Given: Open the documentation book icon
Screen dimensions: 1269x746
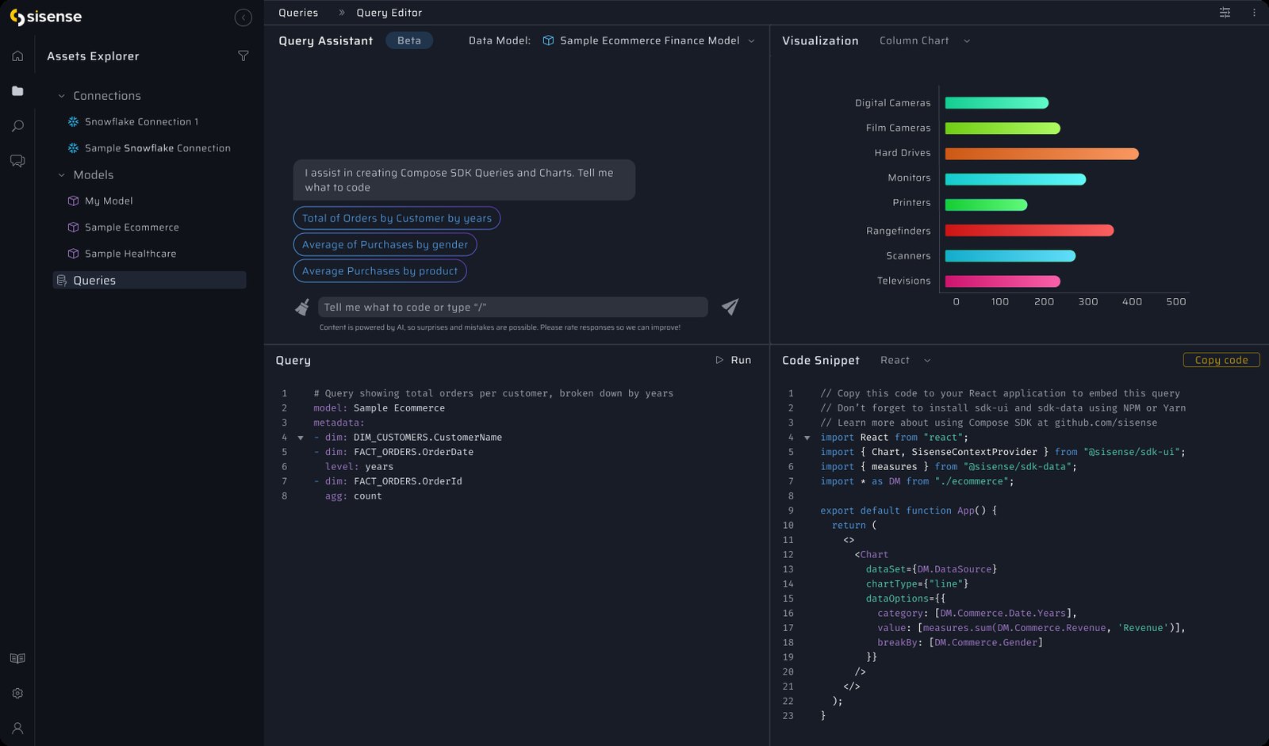Looking at the screenshot, I should click(17, 659).
